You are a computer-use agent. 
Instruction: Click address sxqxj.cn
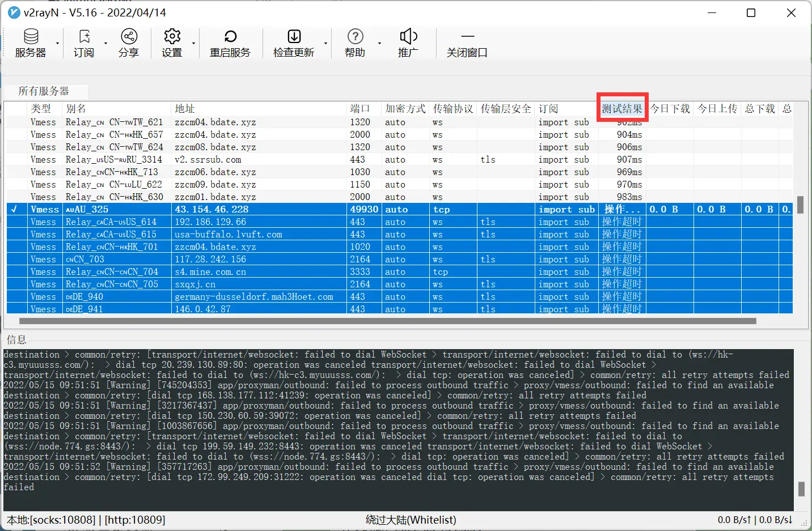point(195,284)
